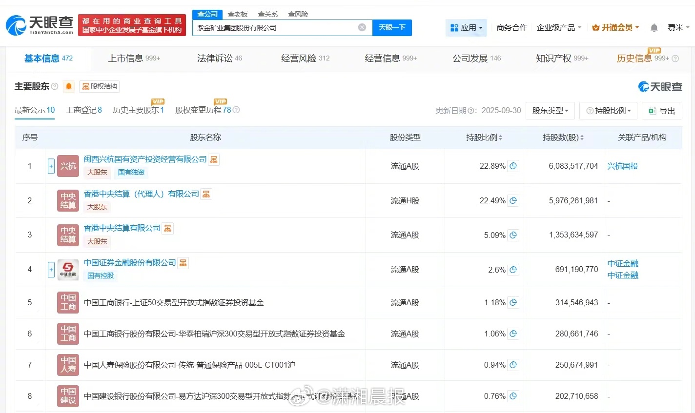Viewport: 695px width, 413px height.
Task: Click the bell icon beside 主要股东 heading
Action: coord(68,86)
